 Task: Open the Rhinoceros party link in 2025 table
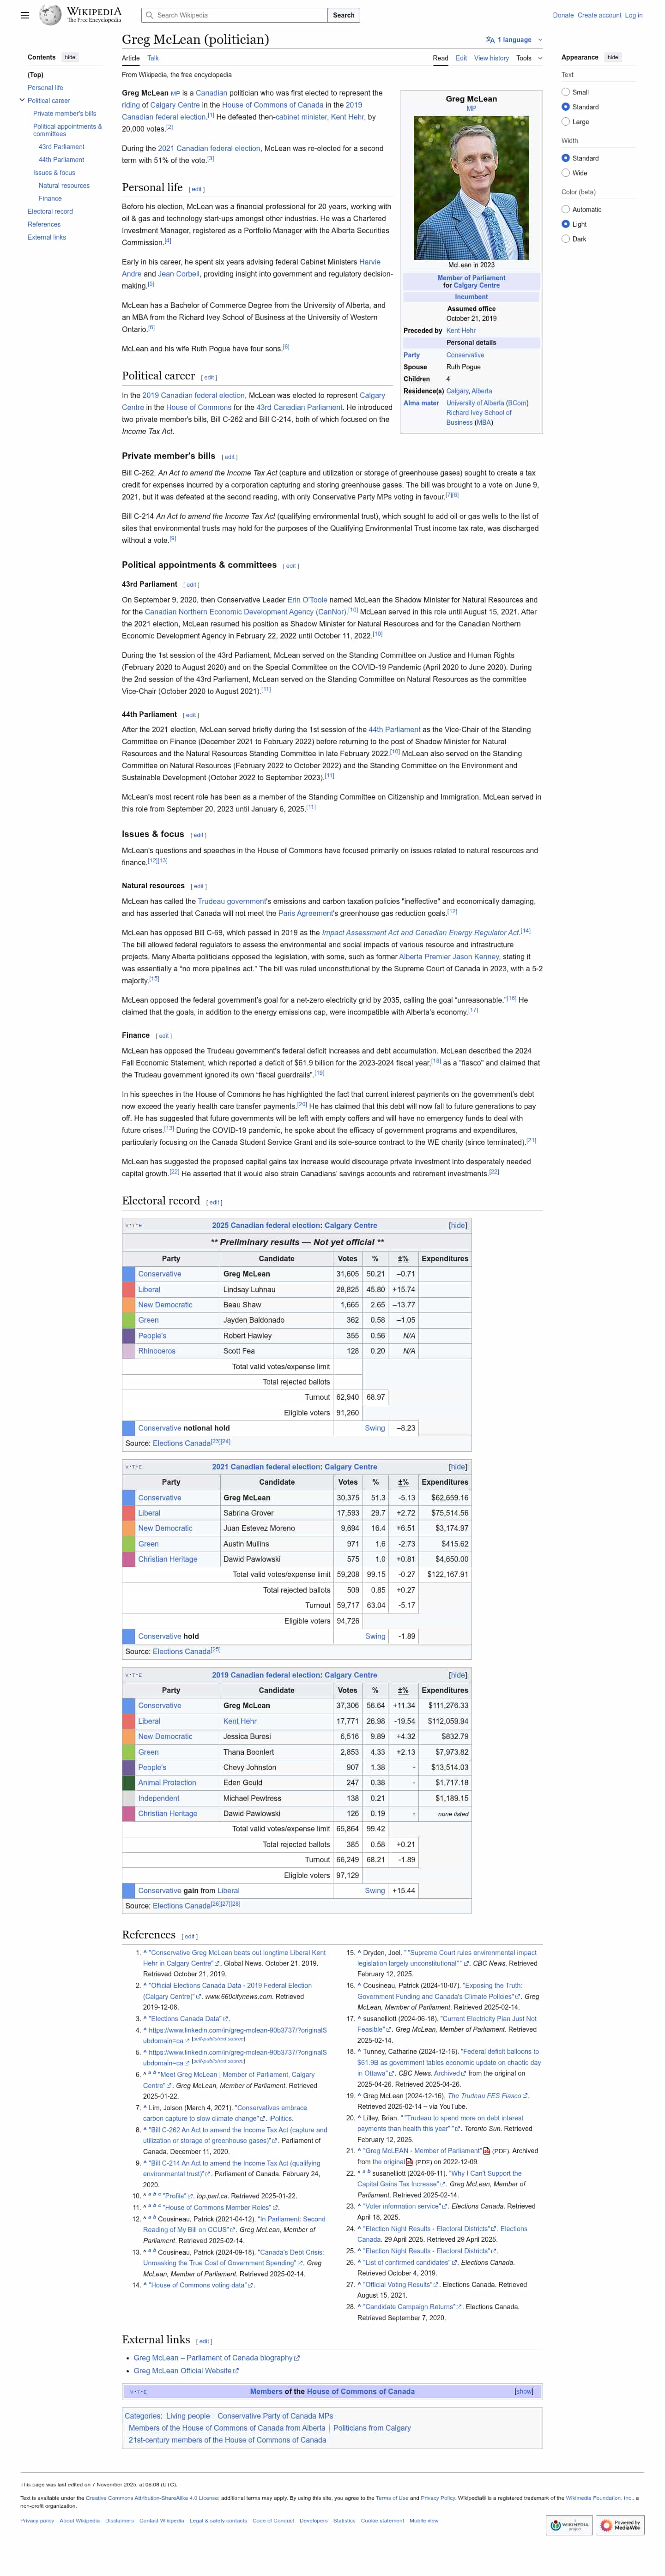point(157,1351)
